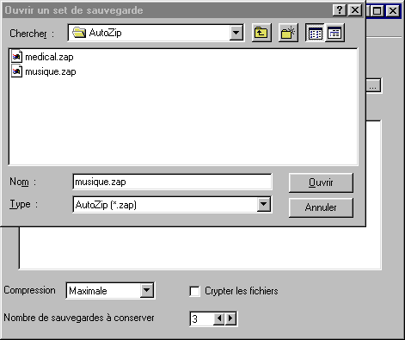The image size is (405, 340).
Task: Click the Annuler button
Action: (321, 207)
